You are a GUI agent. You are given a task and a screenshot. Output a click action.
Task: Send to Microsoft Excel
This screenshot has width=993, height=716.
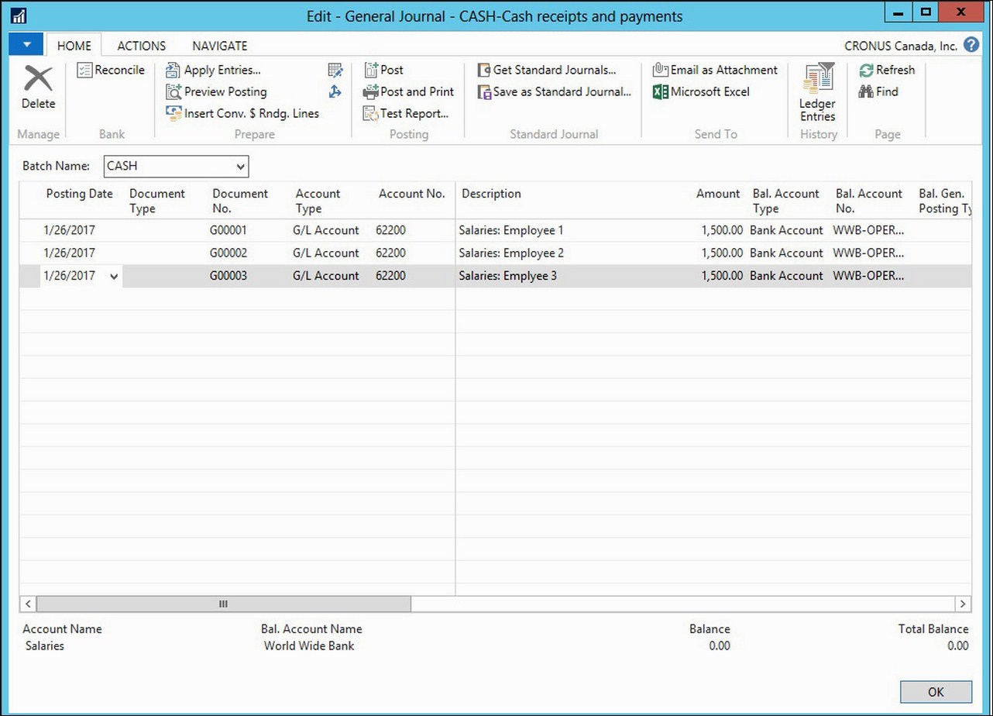pos(701,91)
